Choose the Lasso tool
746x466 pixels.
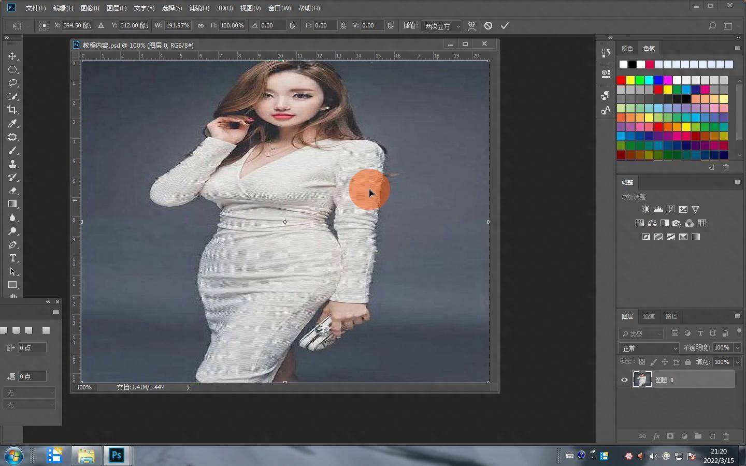12,83
